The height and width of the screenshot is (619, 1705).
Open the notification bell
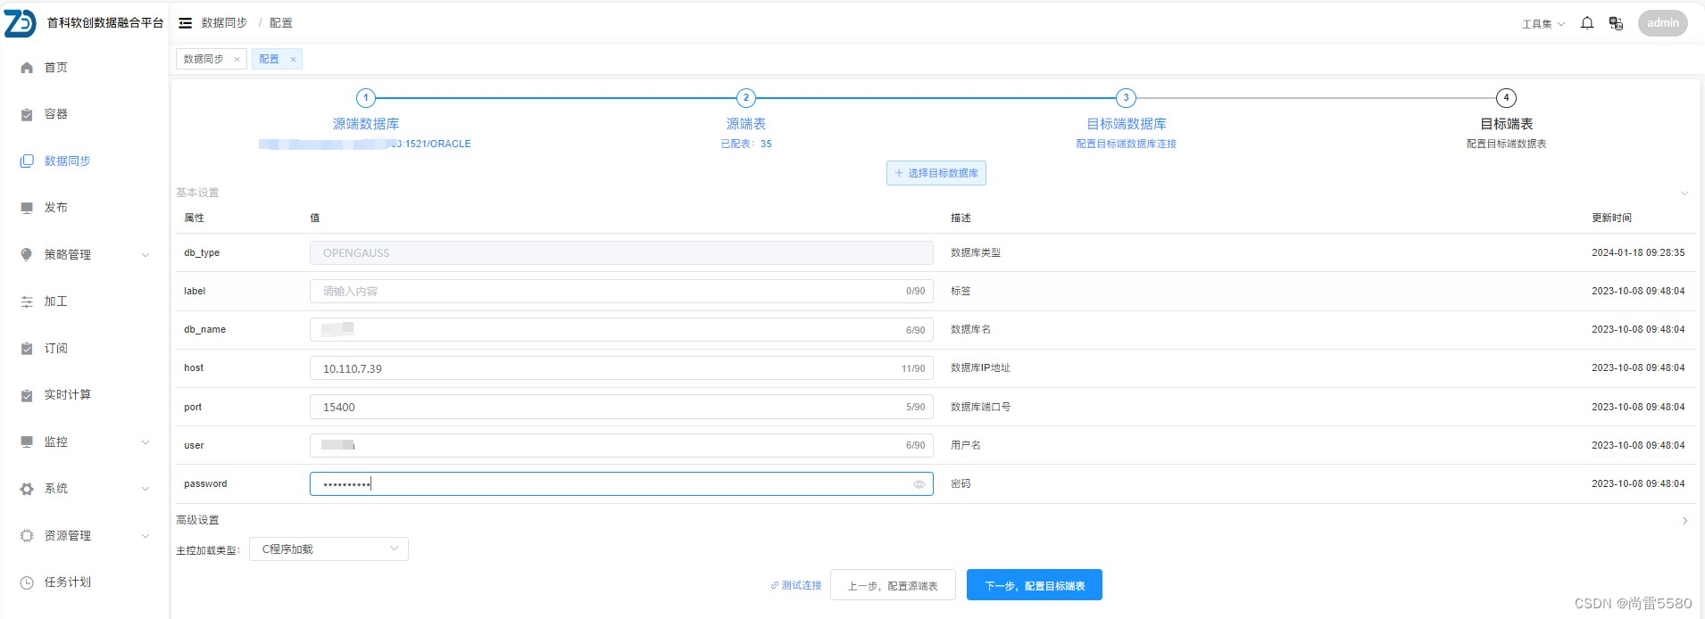tap(1587, 23)
